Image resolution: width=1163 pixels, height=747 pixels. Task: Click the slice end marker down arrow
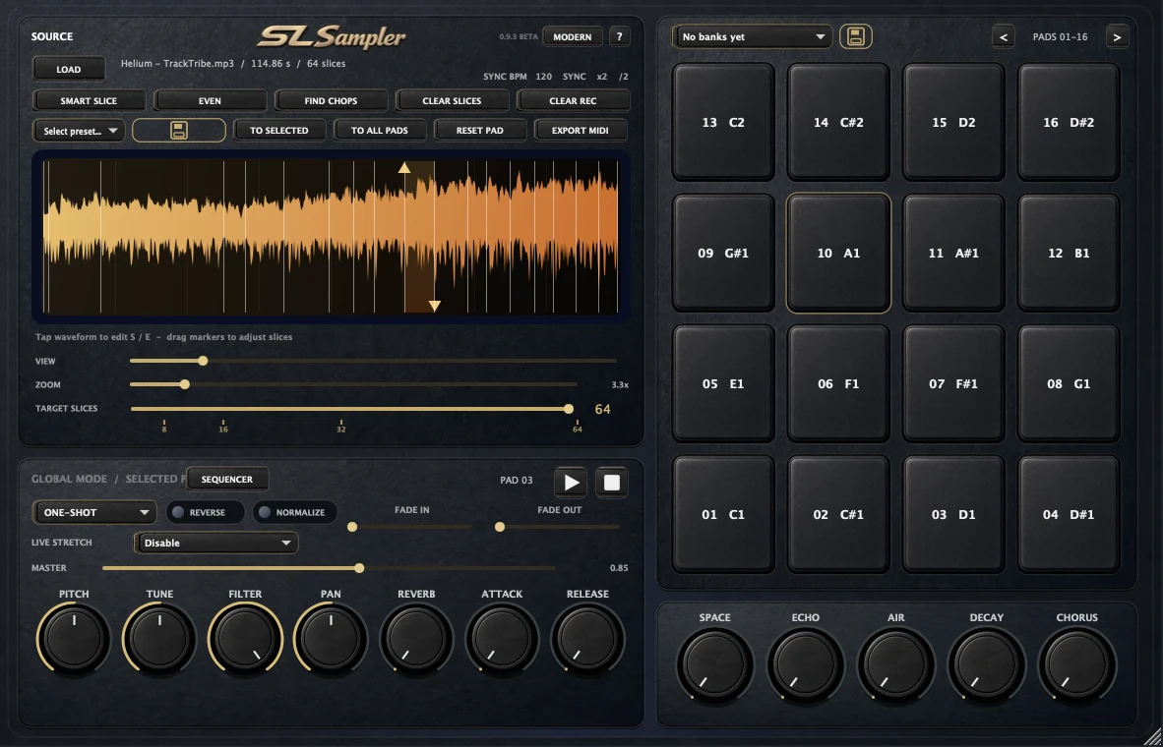(x=435, y=306)
